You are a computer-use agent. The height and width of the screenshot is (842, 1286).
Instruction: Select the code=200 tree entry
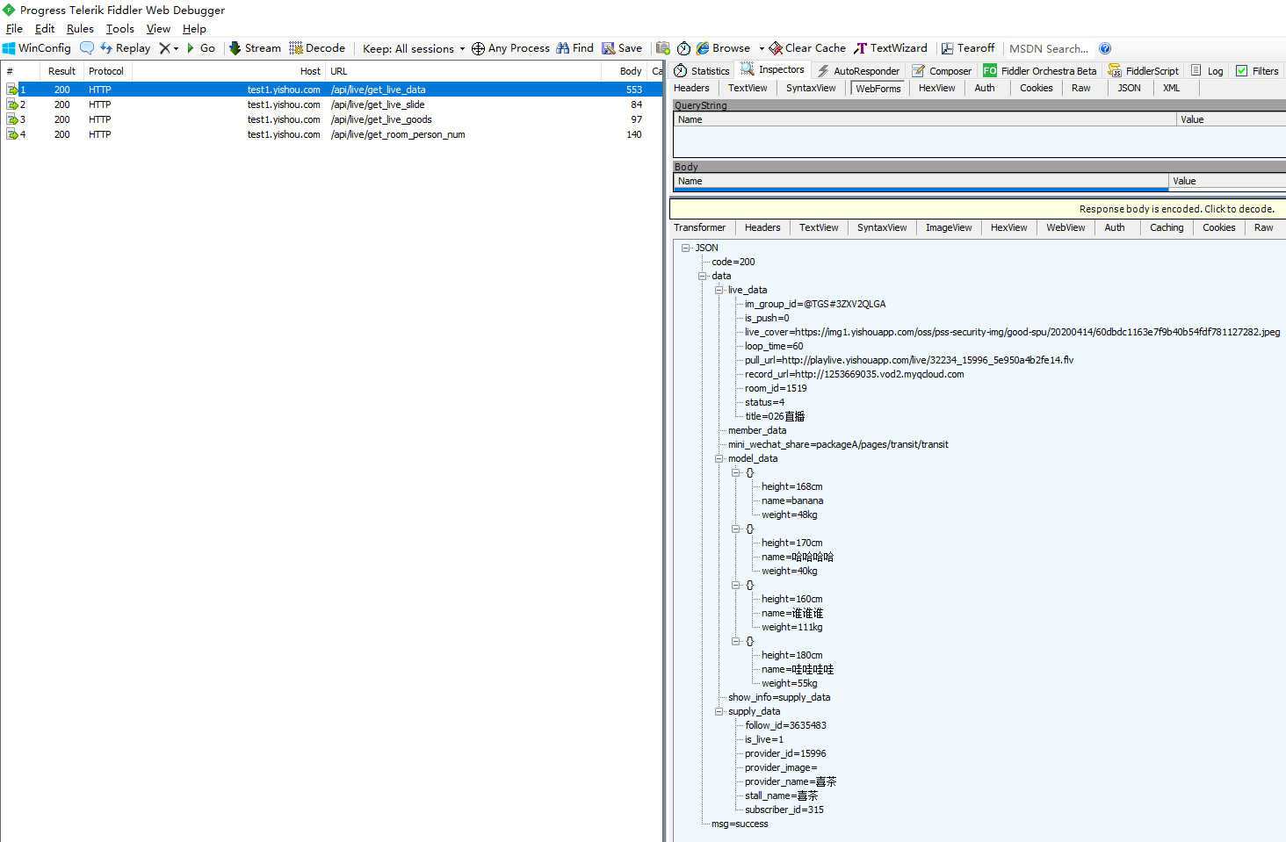coord(733,262)
